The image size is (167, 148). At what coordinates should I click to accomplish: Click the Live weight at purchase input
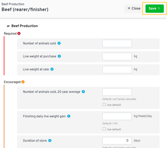(x=117, y=56)
